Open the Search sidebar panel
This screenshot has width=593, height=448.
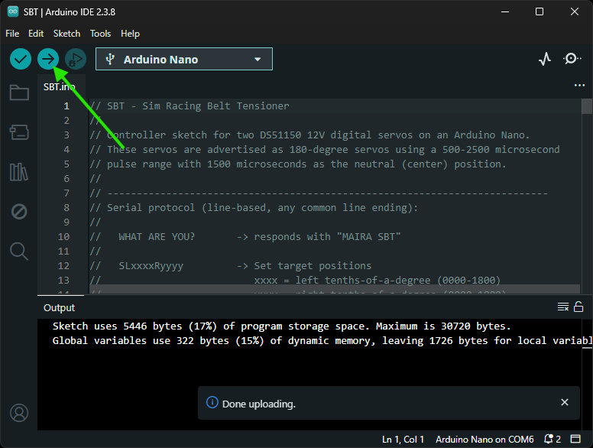click(x=19, y=251)
